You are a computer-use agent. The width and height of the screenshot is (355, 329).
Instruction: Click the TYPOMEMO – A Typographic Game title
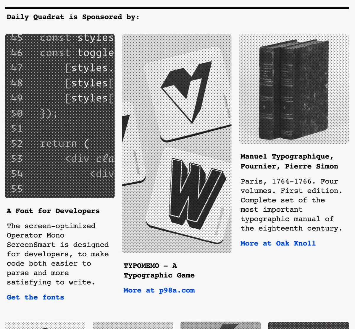[x=159, y=270]
